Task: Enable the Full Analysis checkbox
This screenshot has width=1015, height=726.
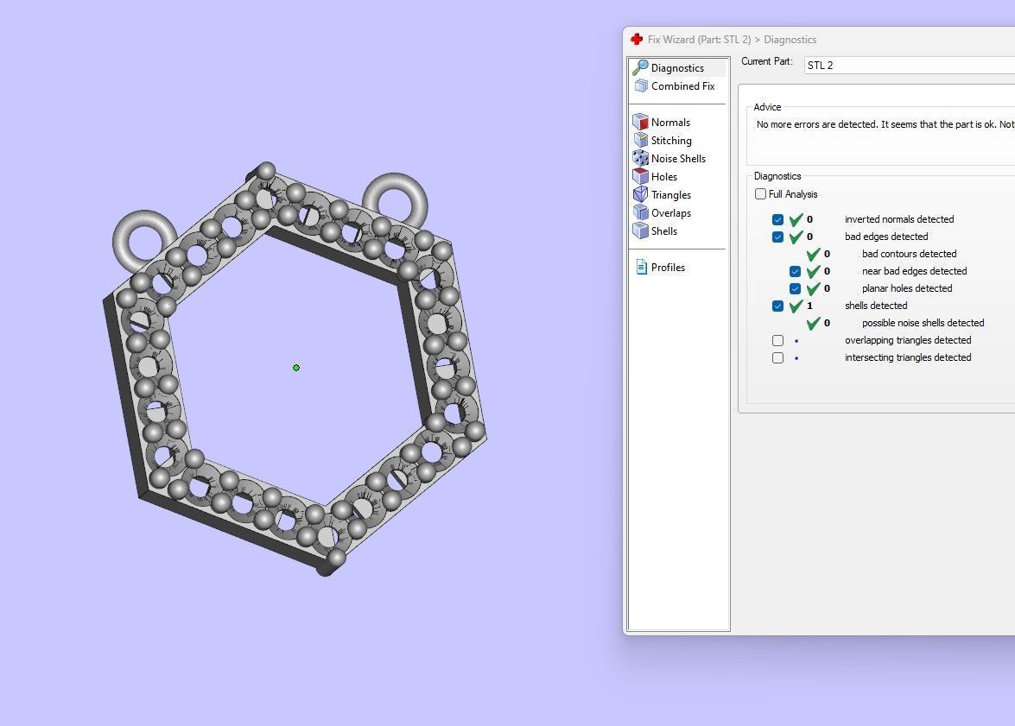Action: [x=761, y=194]
